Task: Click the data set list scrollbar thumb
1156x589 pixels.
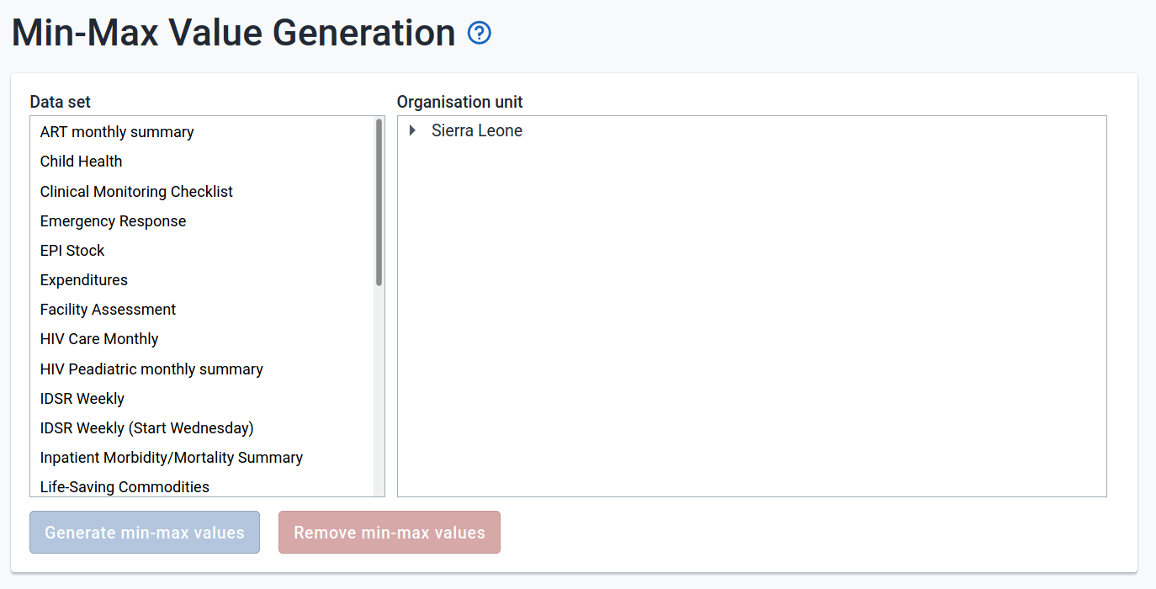Action: coord(379,202)
